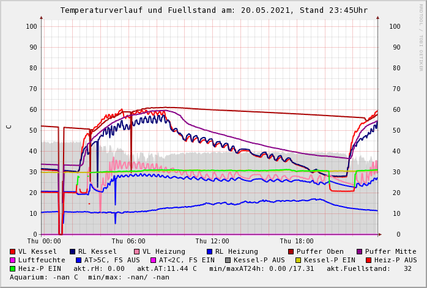Screen dimensions: 427x288
Task: Click the purple Puffer Mitte legend swatch
Action: pos(360,251)
